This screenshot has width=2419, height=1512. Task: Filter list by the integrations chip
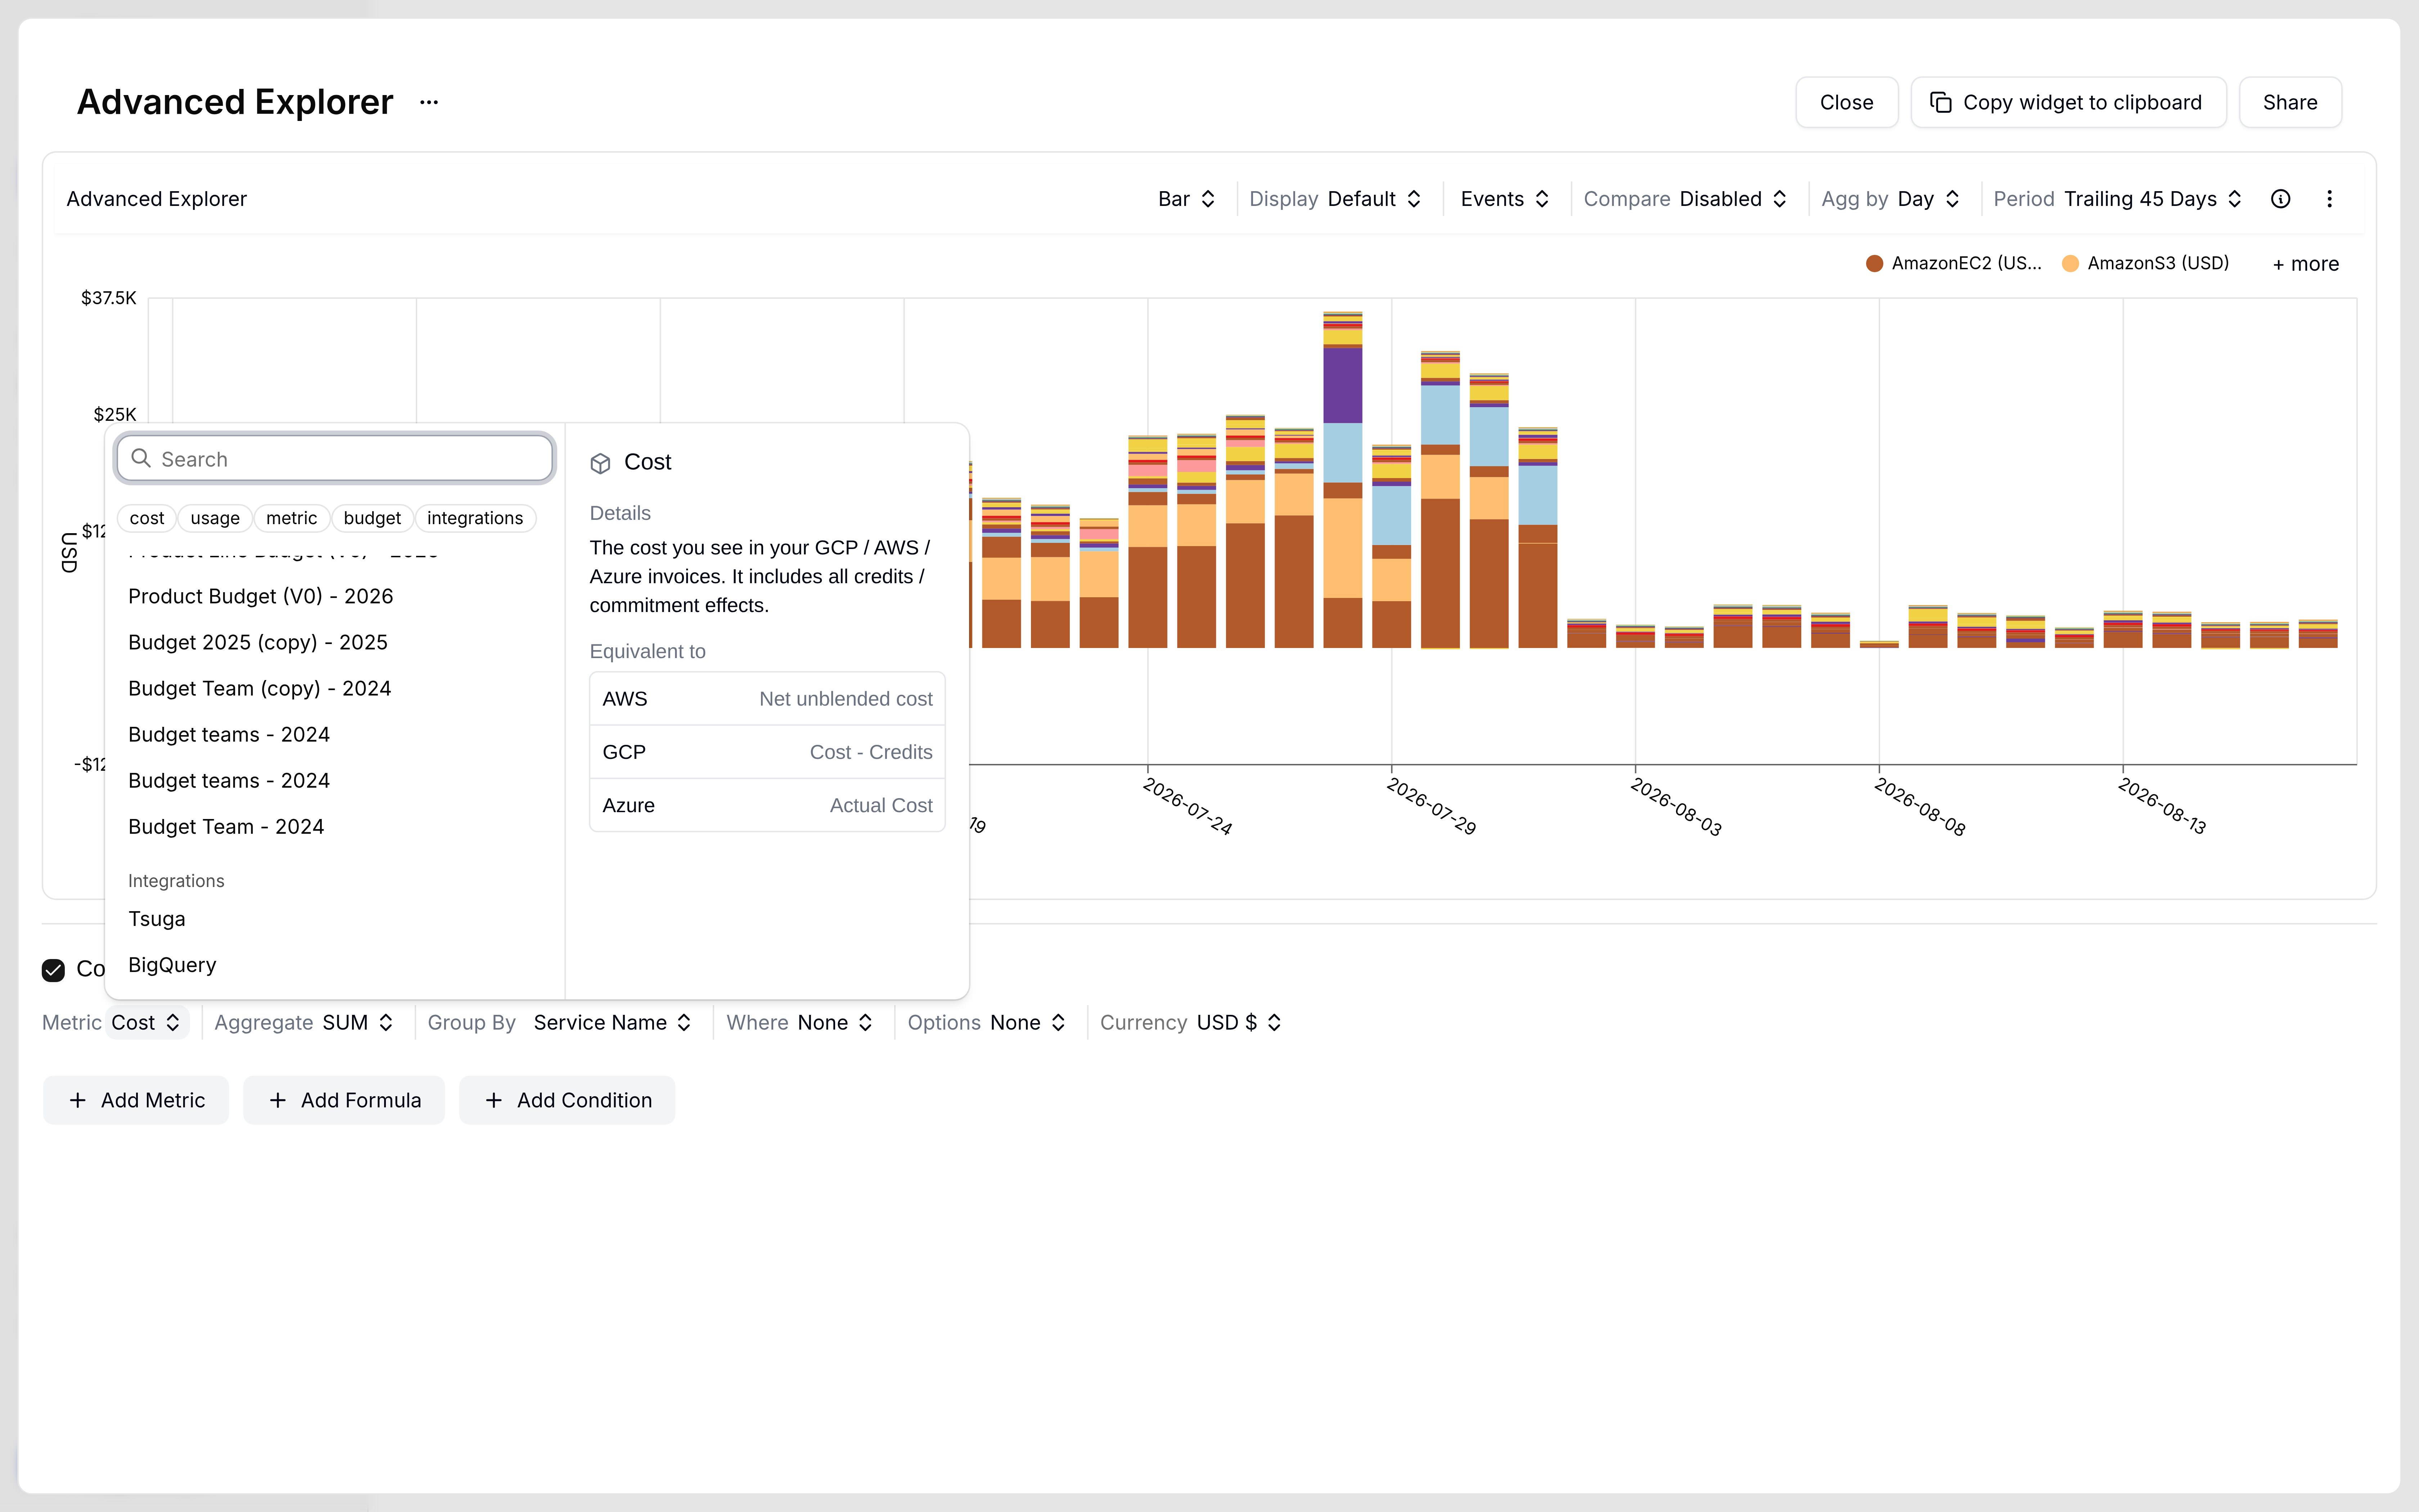[x=475, y=518]
